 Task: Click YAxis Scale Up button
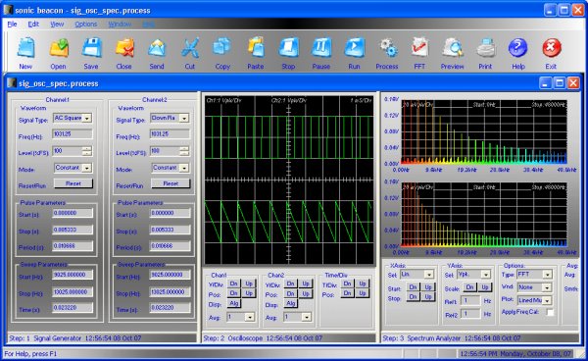pos(485,287)
